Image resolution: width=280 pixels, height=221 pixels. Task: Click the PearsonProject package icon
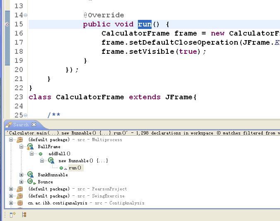pos(19,189)
